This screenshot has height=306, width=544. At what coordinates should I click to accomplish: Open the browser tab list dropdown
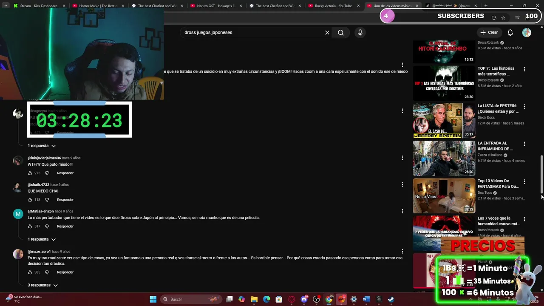pyautogui.click(x=6, y=6)
